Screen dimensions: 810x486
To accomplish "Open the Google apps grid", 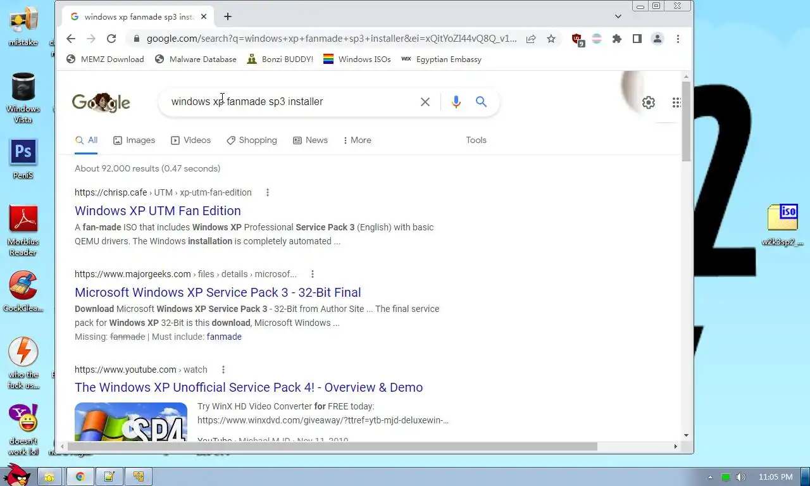I will click(x=676, y=103).
